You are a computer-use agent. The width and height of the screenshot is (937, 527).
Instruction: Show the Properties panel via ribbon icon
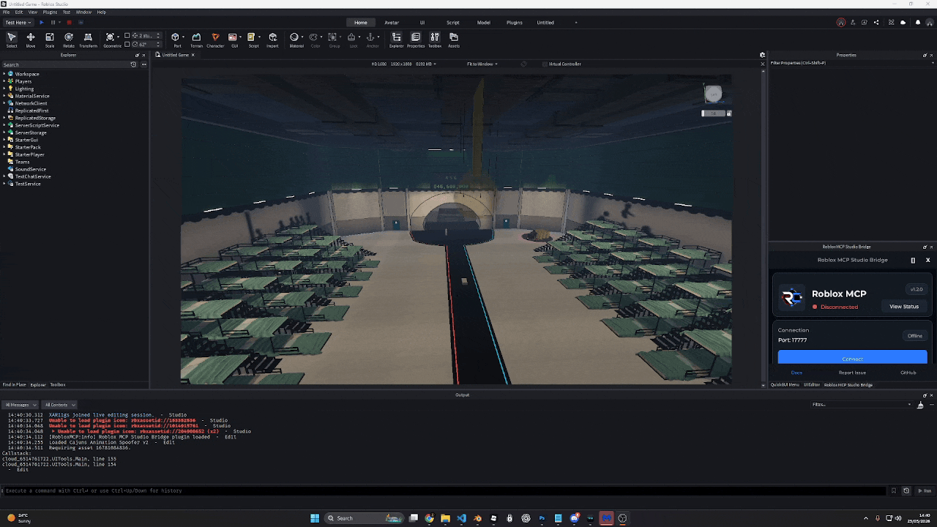click(x=416, y=40)
